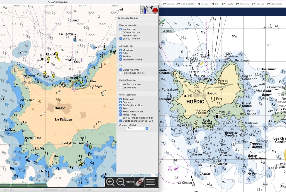
Task: Select the Nord en haut radio button
Action: coord(121,29)
